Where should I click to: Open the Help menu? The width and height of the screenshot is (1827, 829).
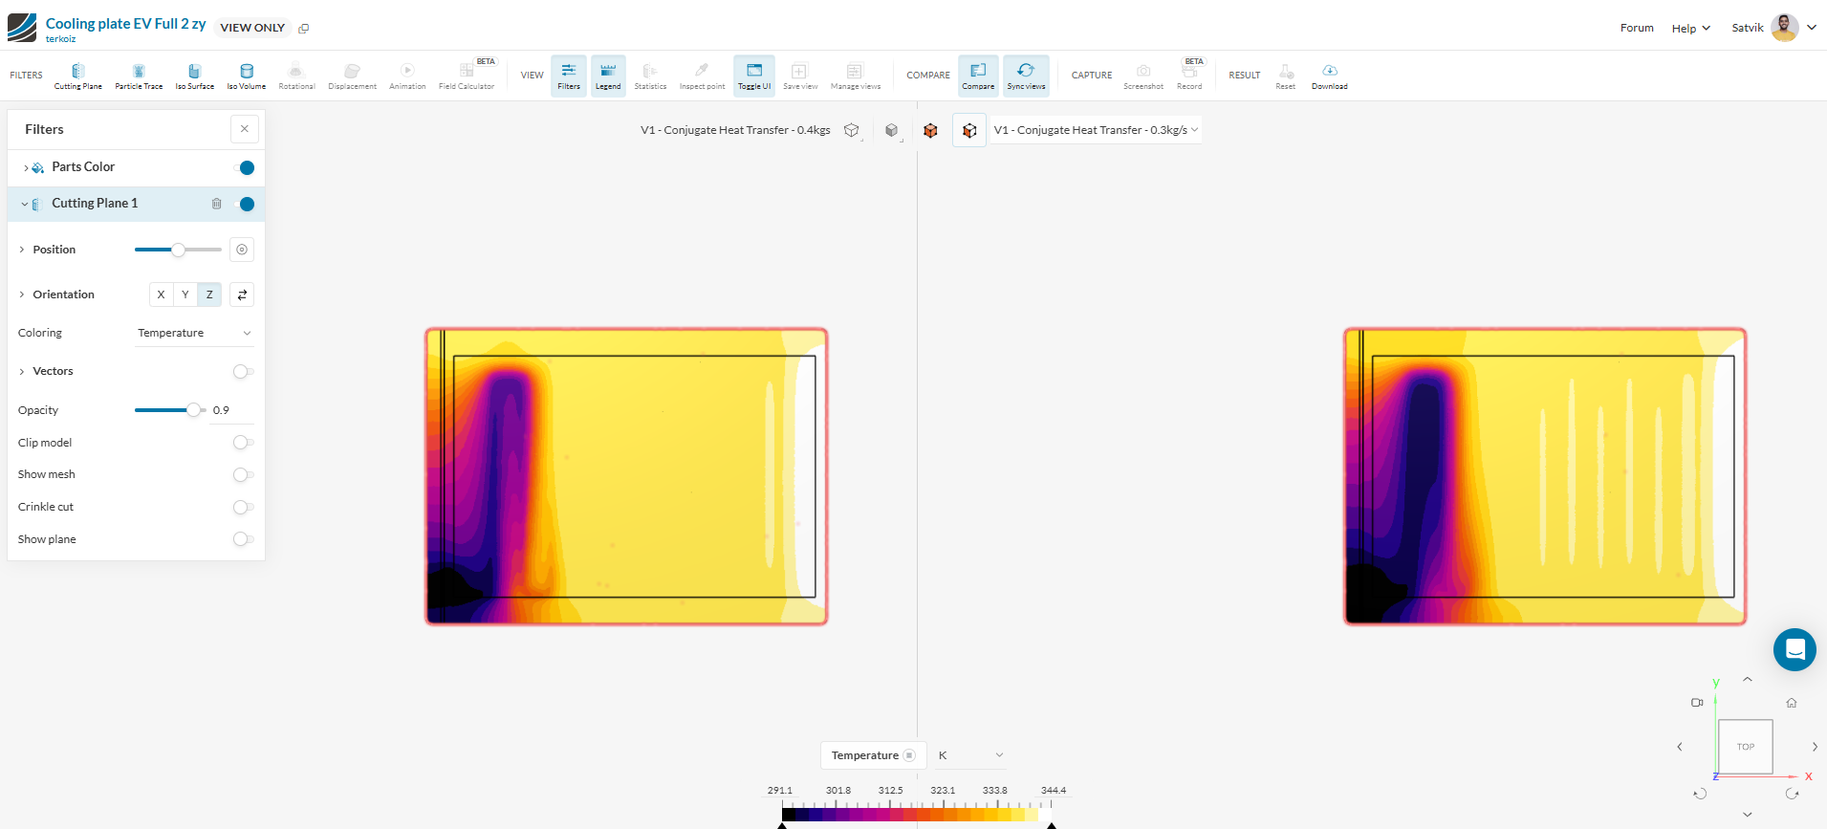tap(1690, 28)
